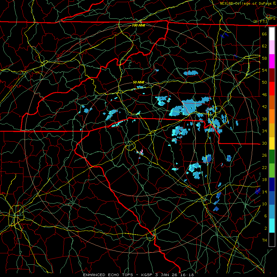Click the "TH" legend label
The height and width of the screenshot is (277, 277).
(x=264, y=240)
